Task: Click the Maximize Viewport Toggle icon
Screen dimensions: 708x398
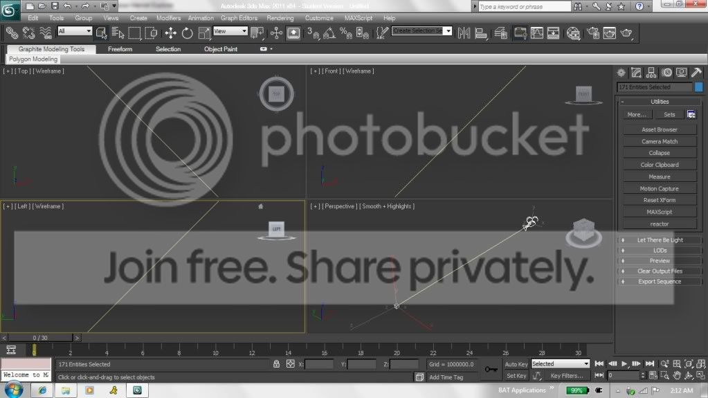Action: pos(700,375)
